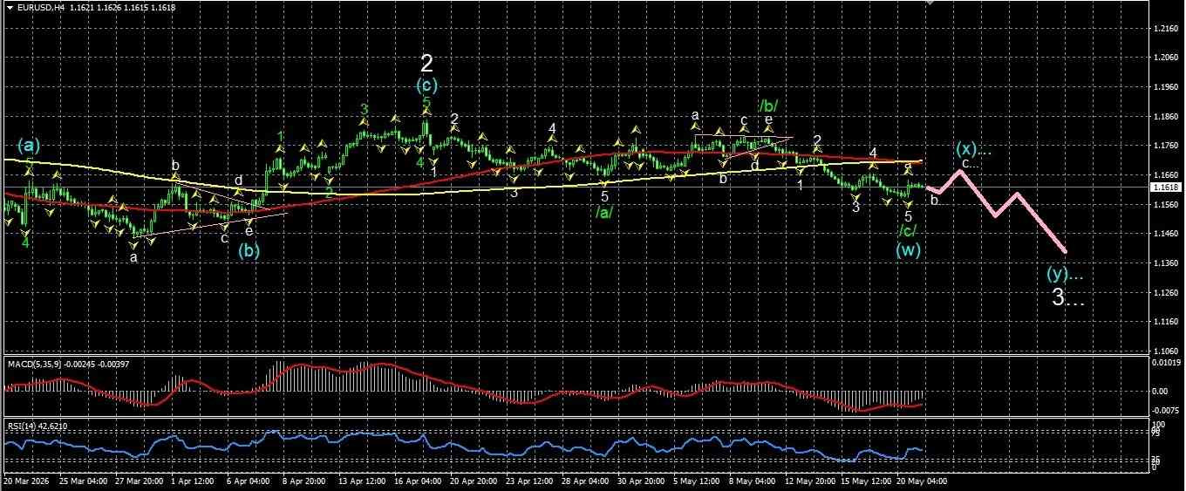
Task: Click the 16 Apr 04:00 time axis label
Action: (416, 481)
